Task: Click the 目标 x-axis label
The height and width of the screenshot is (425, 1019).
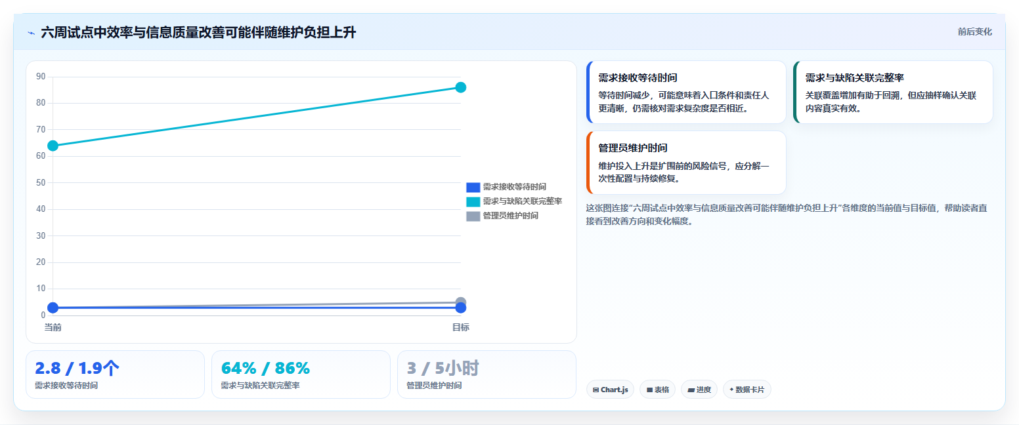Action: (461, 327)
